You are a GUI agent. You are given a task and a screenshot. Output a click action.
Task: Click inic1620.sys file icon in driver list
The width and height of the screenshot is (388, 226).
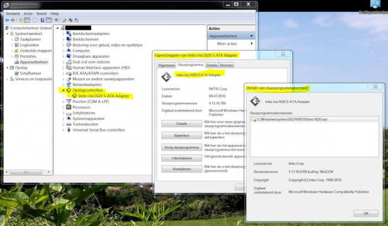click(x=254, y=119)
